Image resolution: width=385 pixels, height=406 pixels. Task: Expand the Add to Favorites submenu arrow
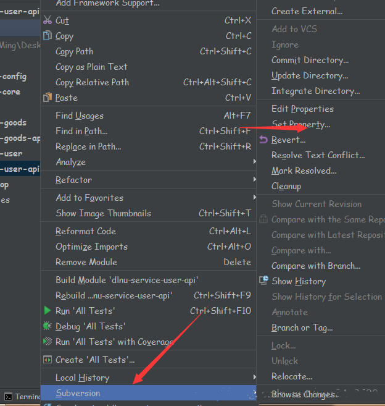254,198
